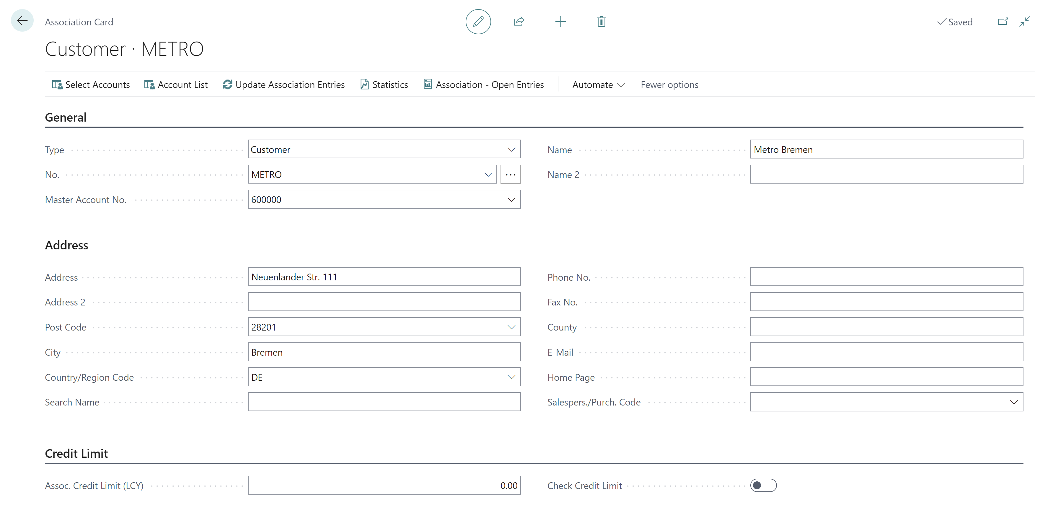Collapse the Credit Limit section header

pos(76,453)
